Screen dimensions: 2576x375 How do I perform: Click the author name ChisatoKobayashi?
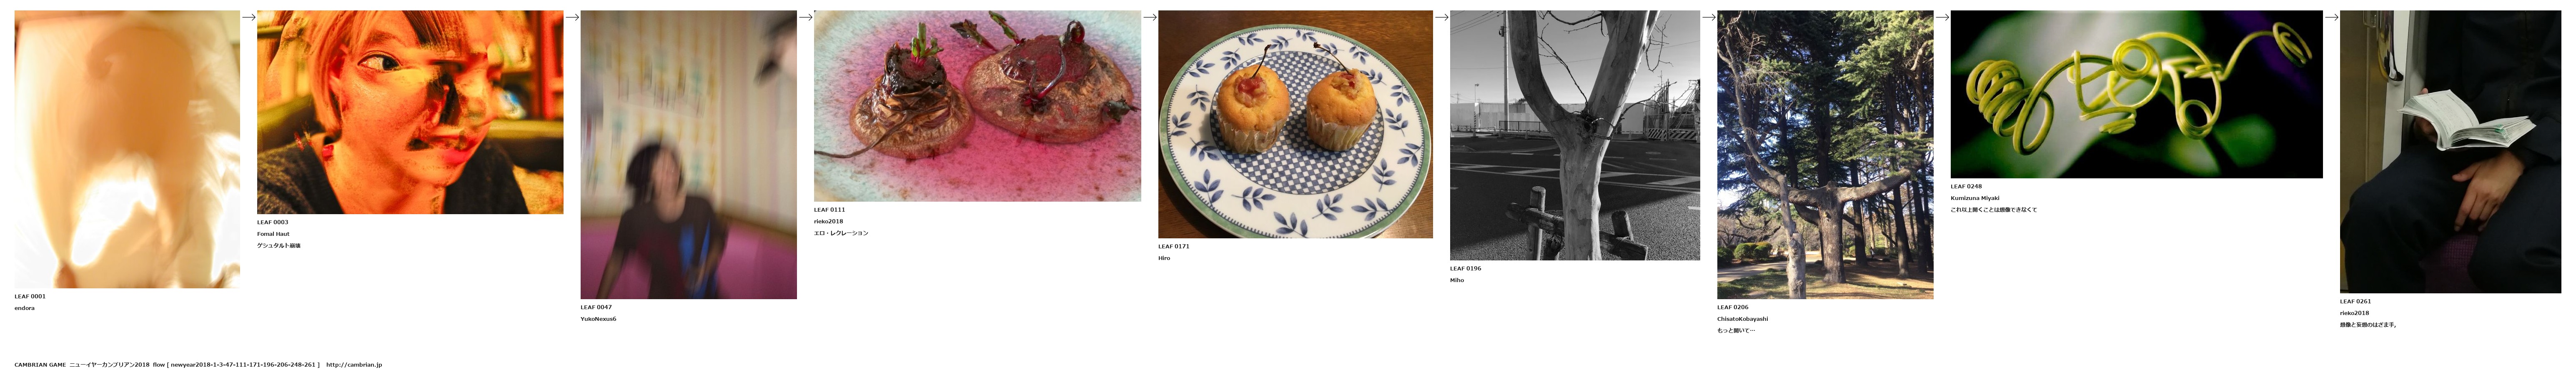click(x=1742, y=319)
